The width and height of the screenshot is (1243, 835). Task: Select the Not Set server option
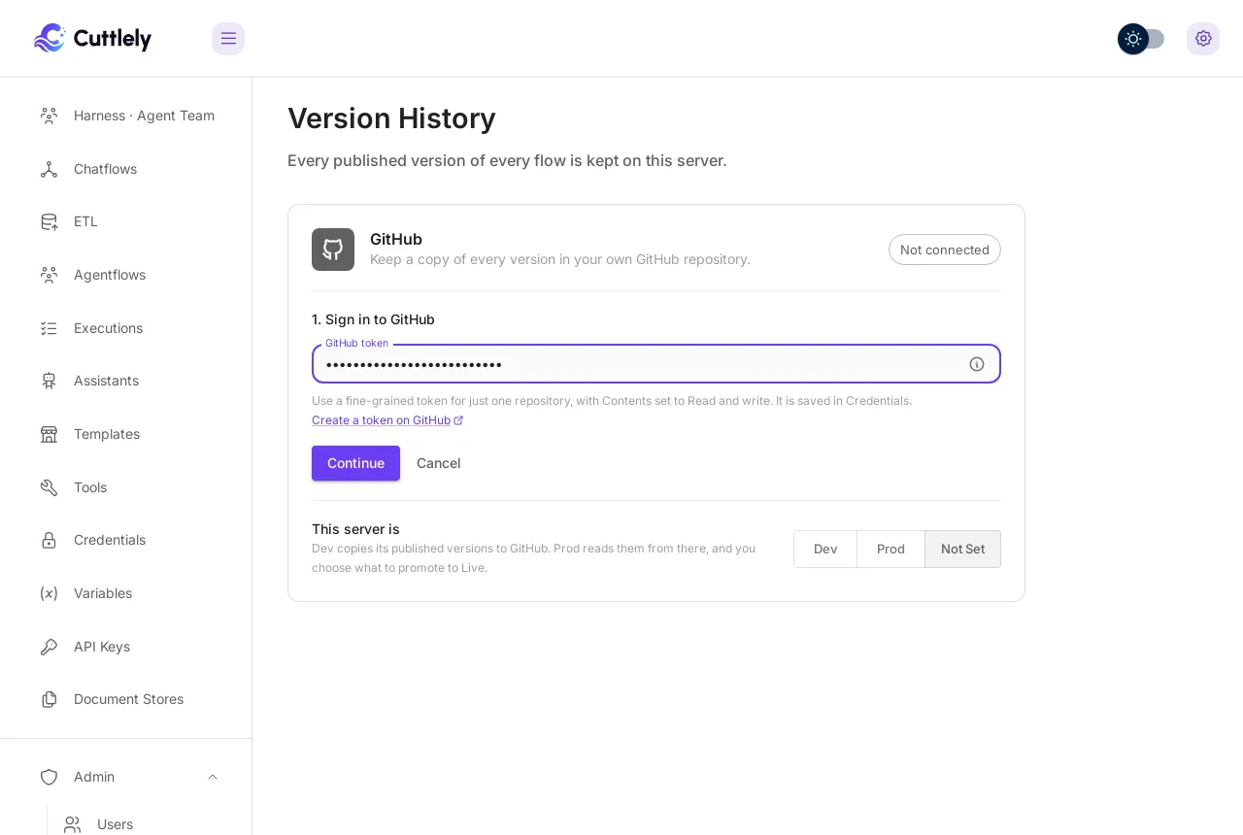[x=962, y=549]
